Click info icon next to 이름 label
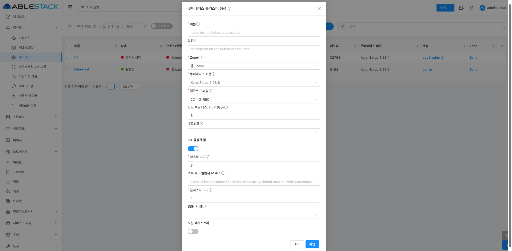The image size is (512, 251). click(198, 24)
